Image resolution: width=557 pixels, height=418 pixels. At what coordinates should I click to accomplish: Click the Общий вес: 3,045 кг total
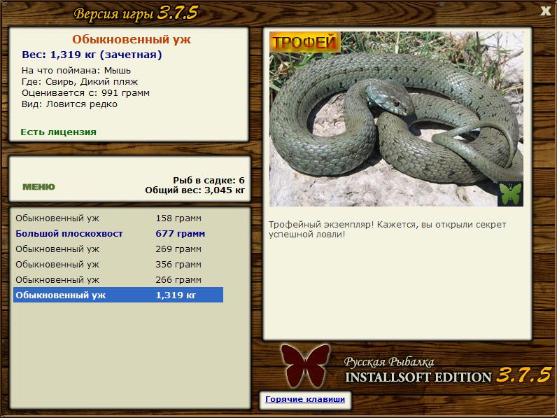coord(195,190)
